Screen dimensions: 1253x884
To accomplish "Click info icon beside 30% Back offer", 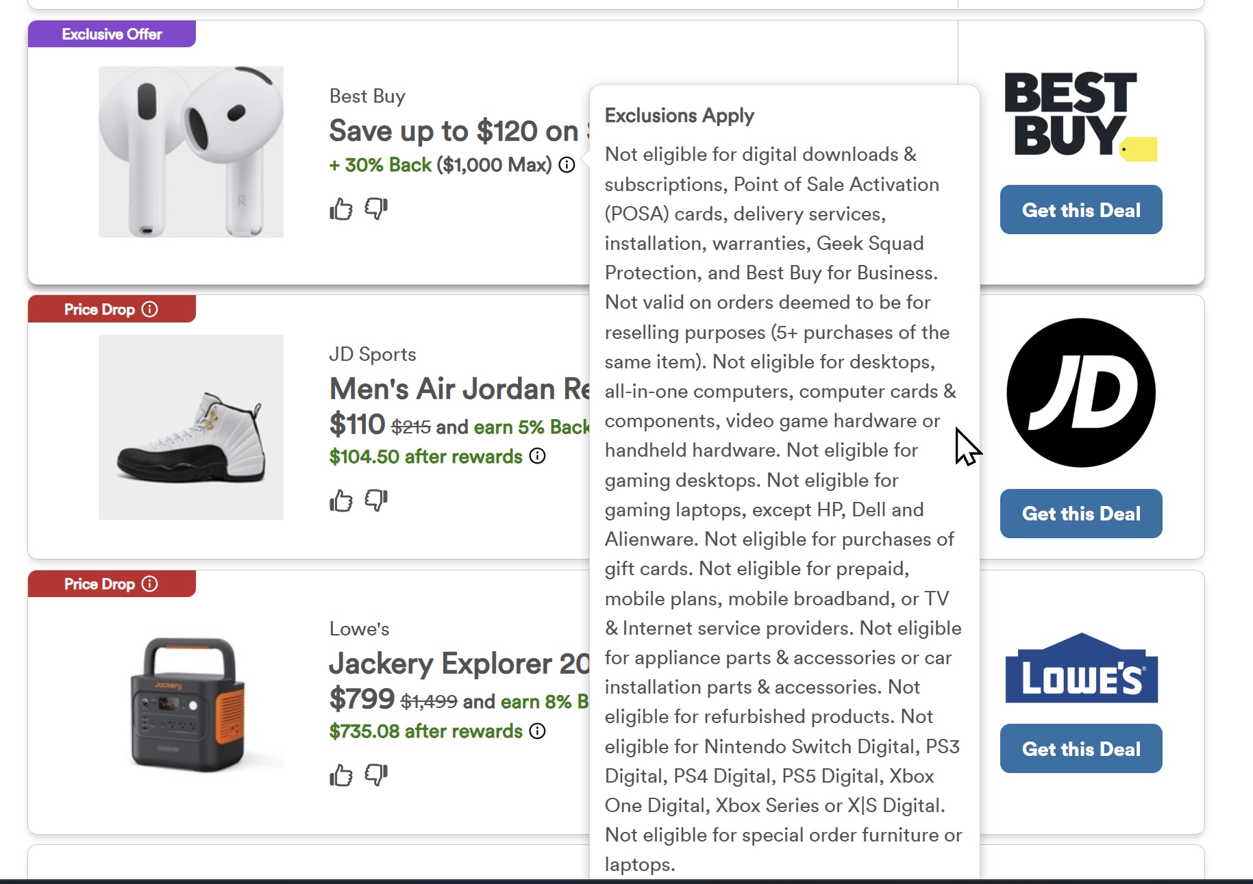I will 567,165.
